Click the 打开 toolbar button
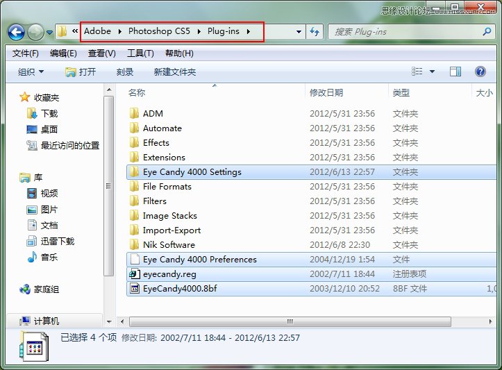The height and width of the screenshot is (370, 502). pyautogui.click(x=81, y=72)
